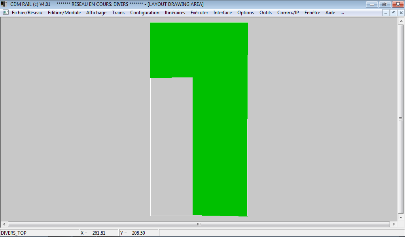
Task: Open the Configuration menu
Action: point(145,13)
